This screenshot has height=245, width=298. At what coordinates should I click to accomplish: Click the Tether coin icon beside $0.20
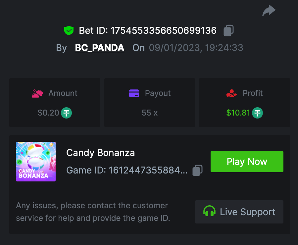point(67,113)
